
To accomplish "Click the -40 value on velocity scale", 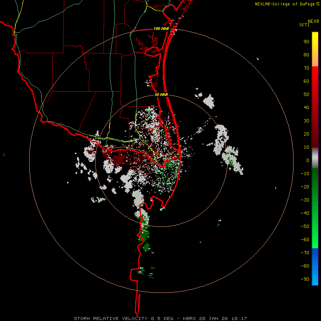I will click(x=305, y=213).
